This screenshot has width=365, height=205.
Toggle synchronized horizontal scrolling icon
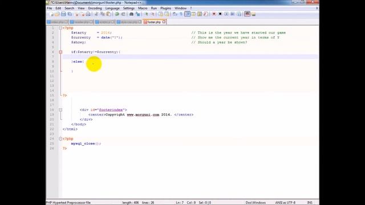point(167,14)
